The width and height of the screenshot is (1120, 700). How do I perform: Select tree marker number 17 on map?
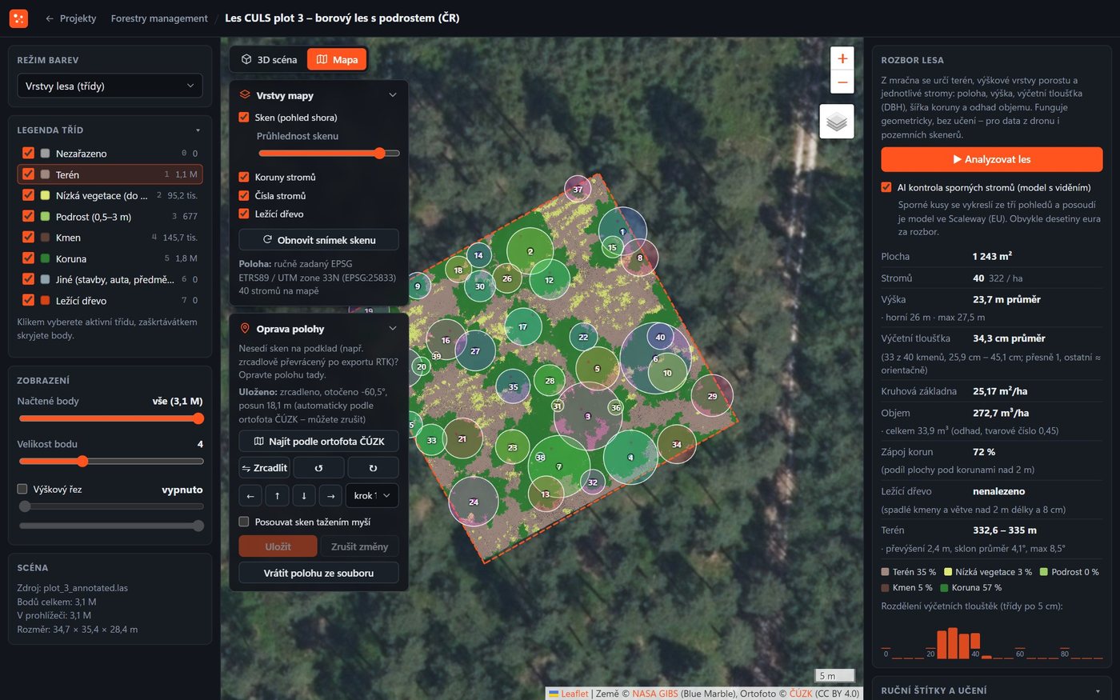click(x=523, y=327)
